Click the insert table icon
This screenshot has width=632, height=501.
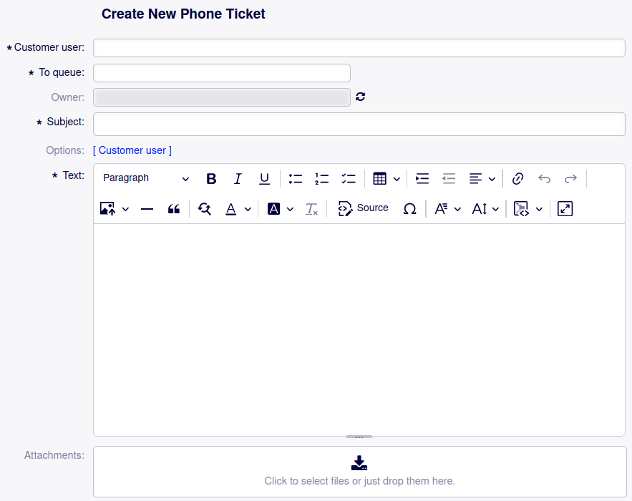point(379,178)
